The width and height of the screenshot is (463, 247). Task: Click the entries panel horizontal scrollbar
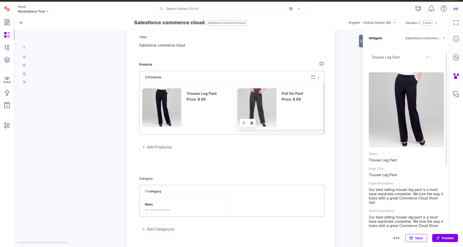coord(43,242)
